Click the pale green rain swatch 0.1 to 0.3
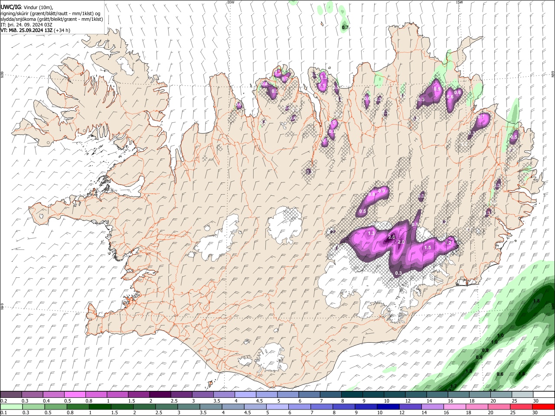Image resolution: width=555 pixels, height=416 pixels. pyautogui.click(x=11, y=406)
